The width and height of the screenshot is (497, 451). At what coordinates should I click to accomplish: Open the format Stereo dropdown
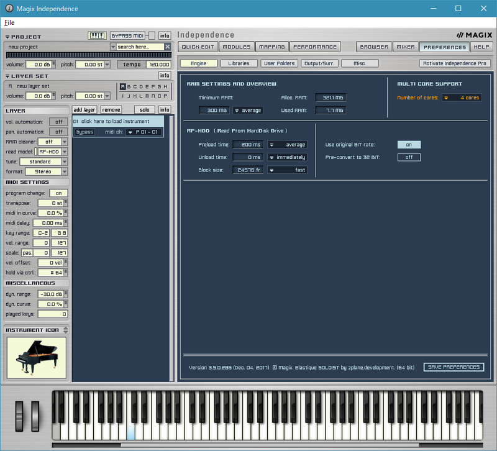pos(65,171)
